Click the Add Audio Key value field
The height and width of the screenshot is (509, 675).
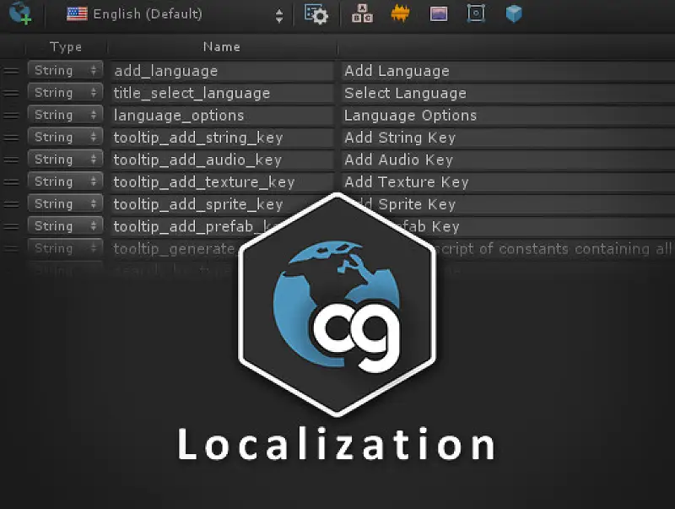[508, 160]
